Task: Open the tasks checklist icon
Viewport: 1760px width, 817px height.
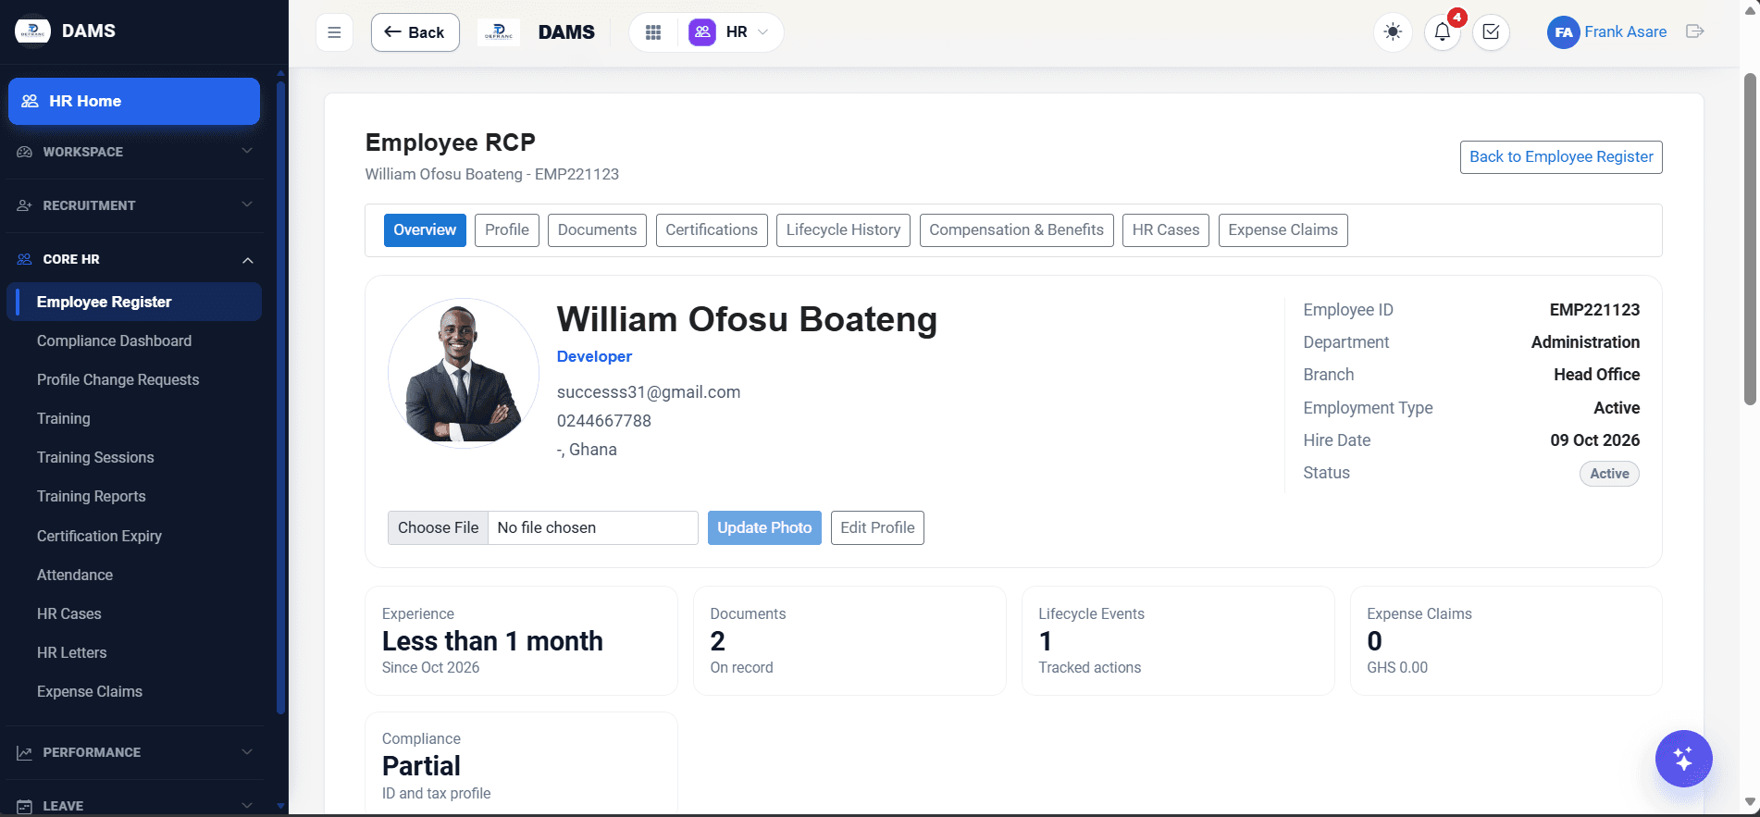Action: click(x=1491, y=32)
